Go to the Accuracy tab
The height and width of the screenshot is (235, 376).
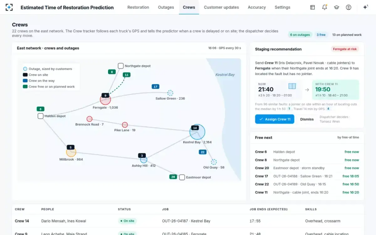click(257, 7)
